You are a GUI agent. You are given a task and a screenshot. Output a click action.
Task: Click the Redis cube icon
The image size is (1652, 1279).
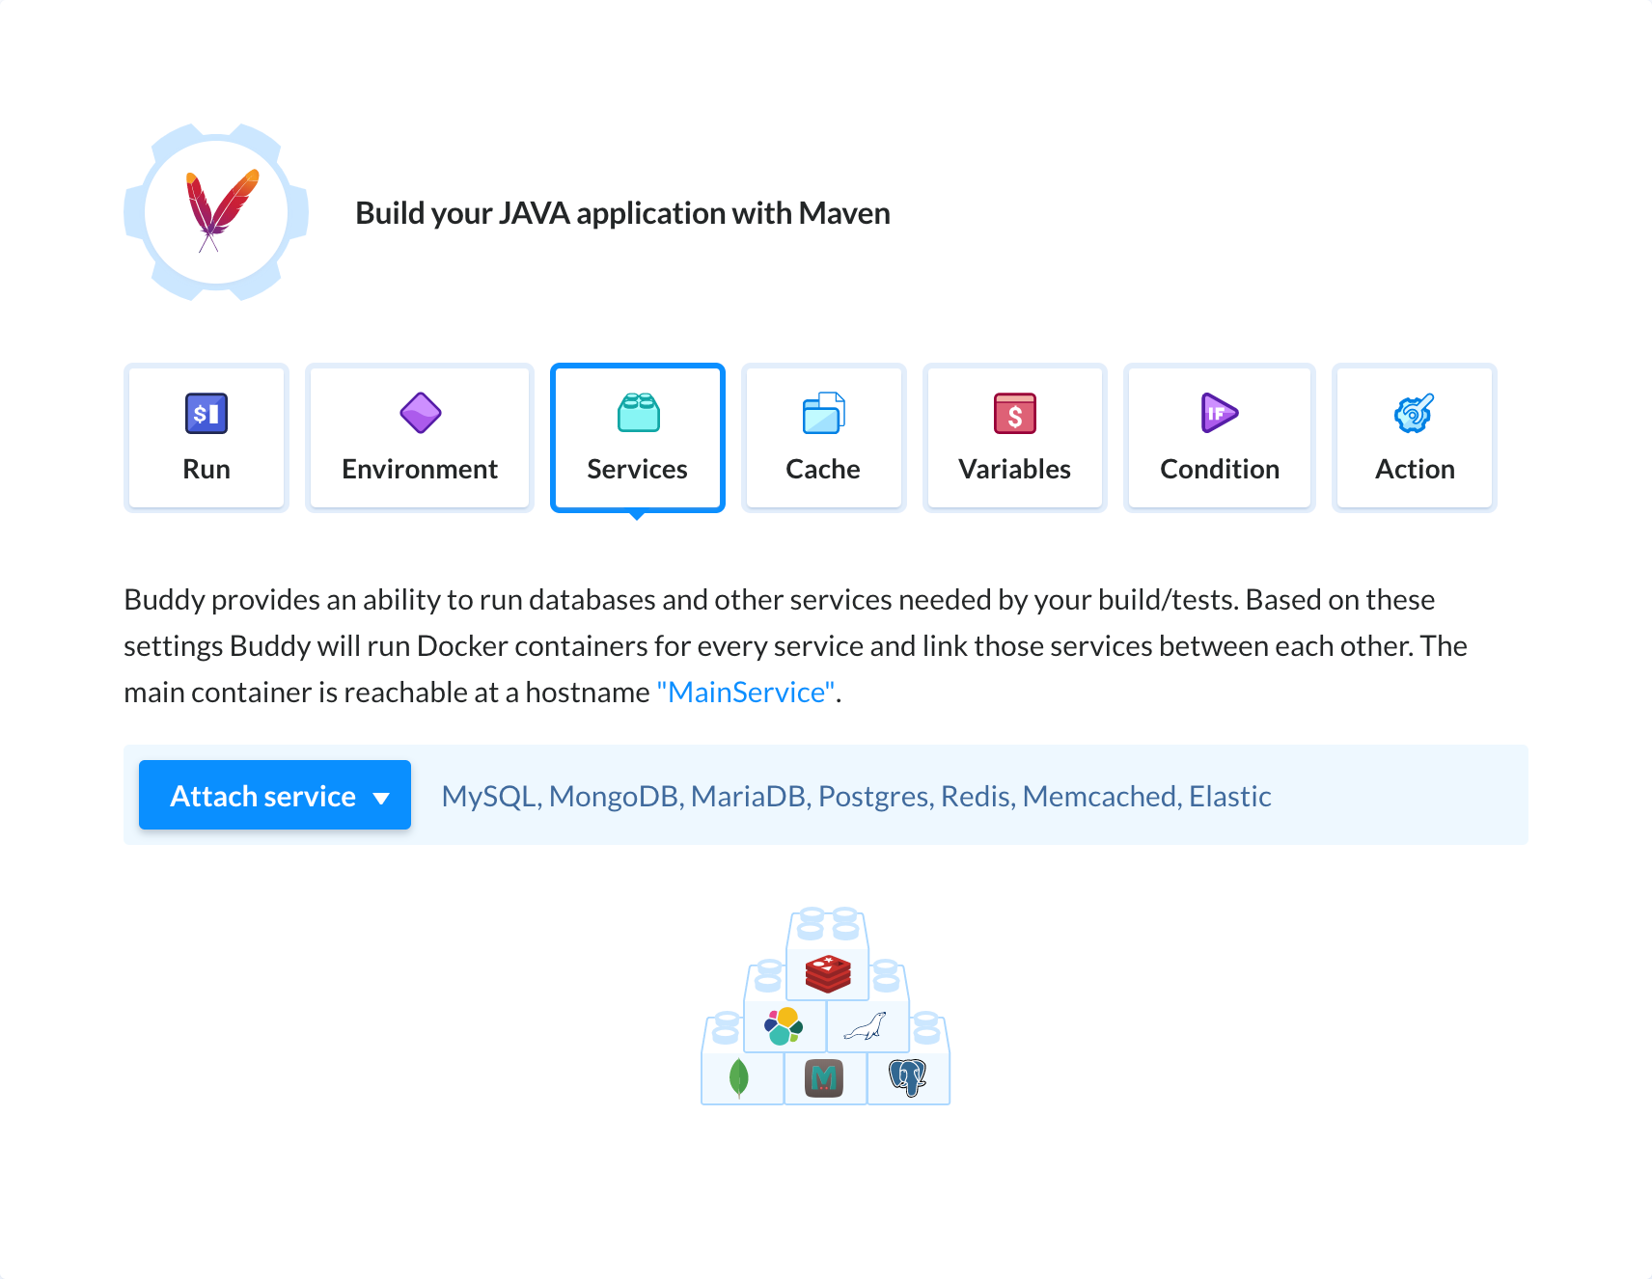click(x=828, y=974)
